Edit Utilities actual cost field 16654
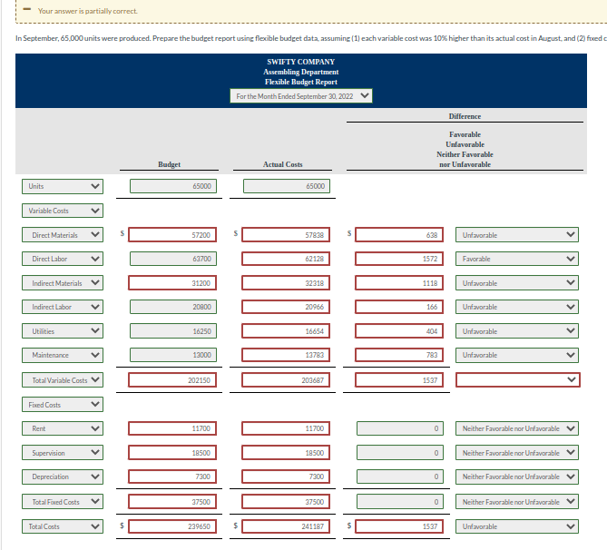This screenshot has height=550, width=607. [x=286, y=331]
